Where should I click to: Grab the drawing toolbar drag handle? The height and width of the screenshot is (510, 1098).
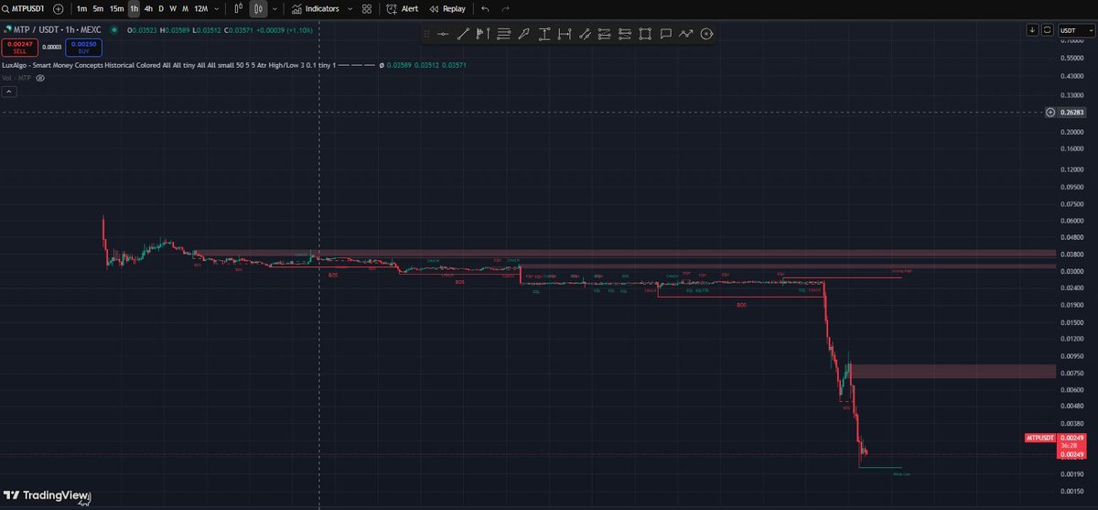[428, 34]
